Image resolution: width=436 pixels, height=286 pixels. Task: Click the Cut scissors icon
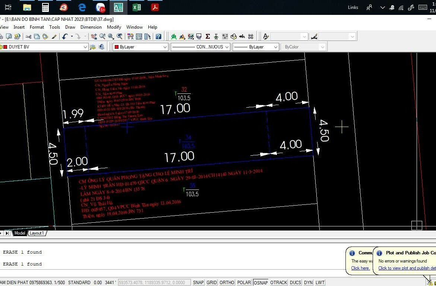(x=28, y=36)
